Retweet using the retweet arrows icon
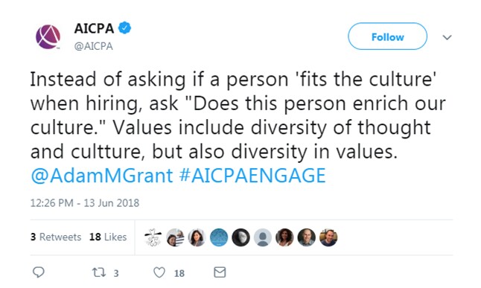The width and height of the screenshot is (481, 288). 99,272
